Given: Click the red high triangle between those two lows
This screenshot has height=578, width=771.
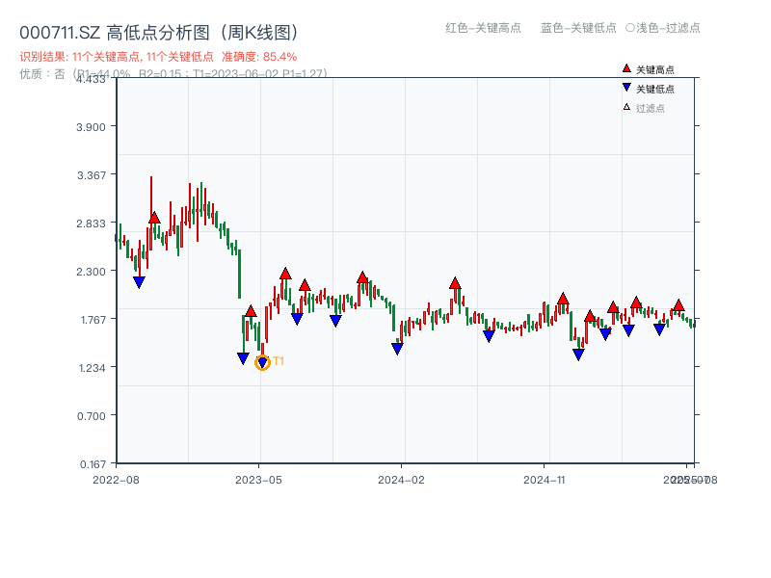Looking at the screenshot, I should (251, 311).
